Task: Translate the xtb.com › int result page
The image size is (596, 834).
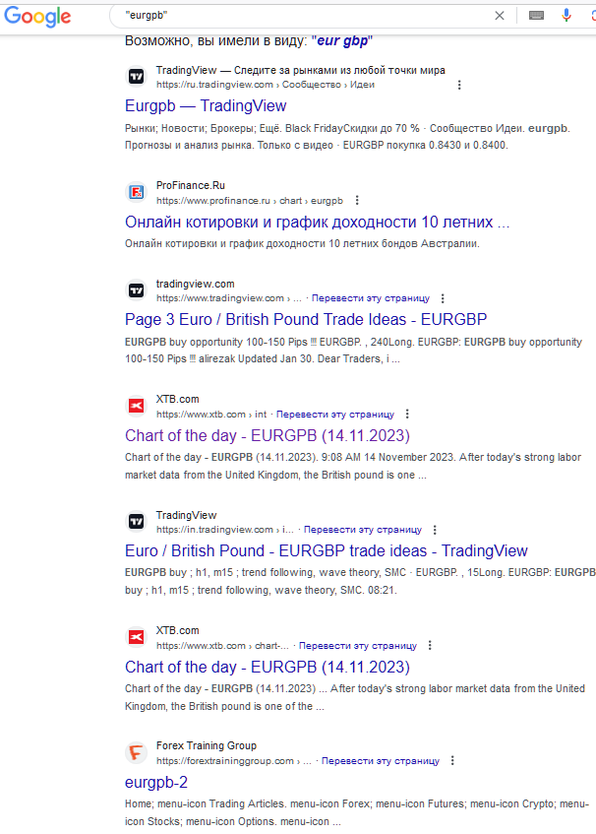Action: tap(335, 415)
